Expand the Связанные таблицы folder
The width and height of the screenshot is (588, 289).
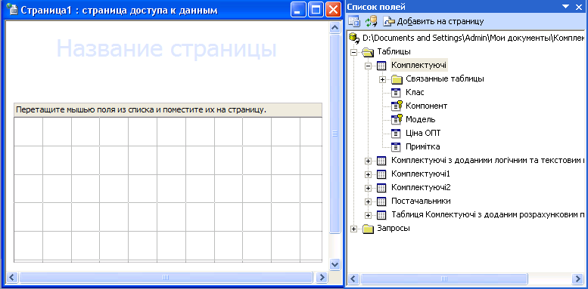382,79
